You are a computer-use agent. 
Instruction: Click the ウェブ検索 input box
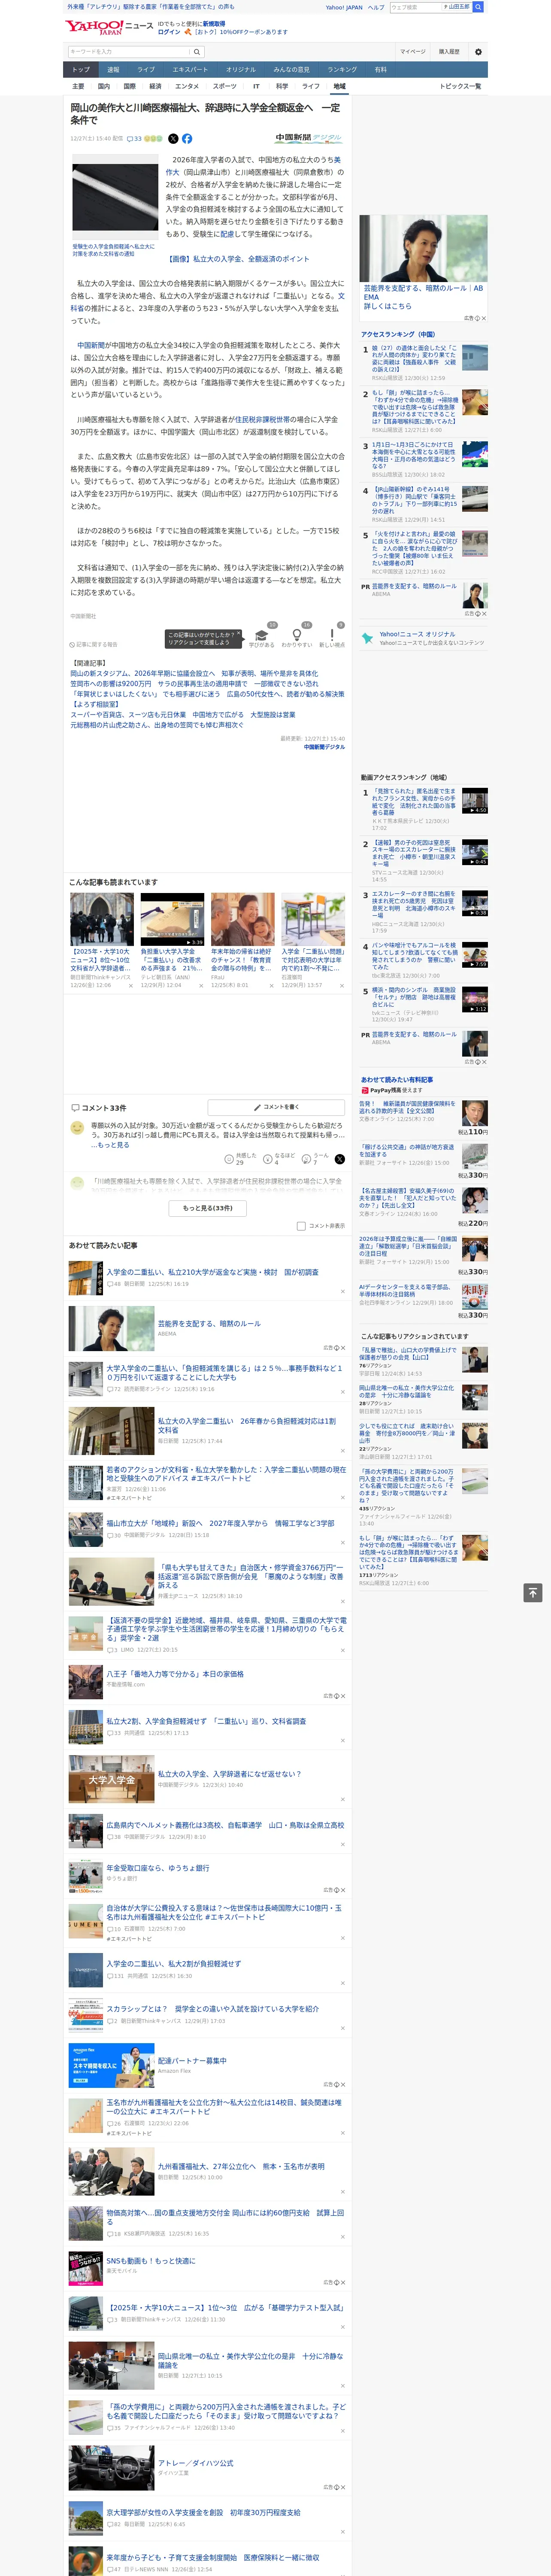click(x=415, y=7)
